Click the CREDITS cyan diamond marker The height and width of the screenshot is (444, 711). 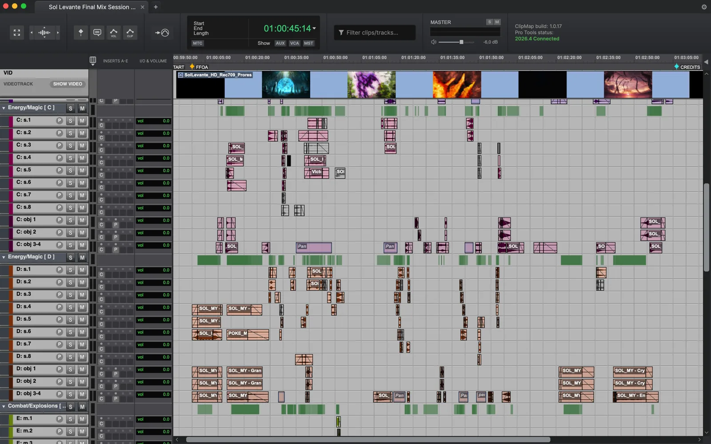(x=676, y=67)
